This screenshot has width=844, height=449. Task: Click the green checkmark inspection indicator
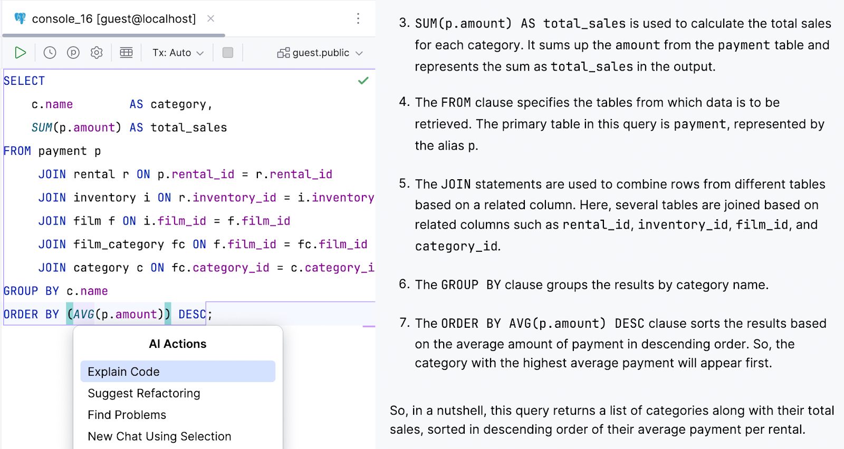[363, 81]
